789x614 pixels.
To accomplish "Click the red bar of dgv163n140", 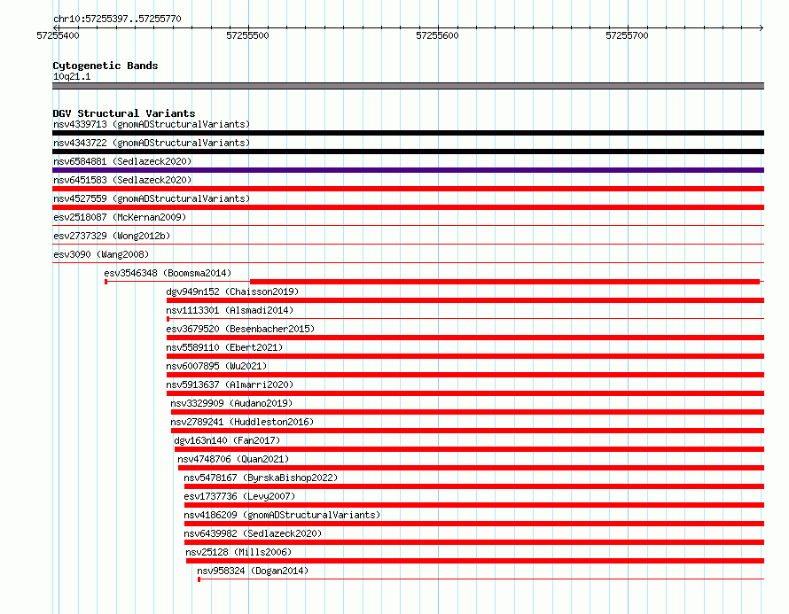I will coord(470,449).
